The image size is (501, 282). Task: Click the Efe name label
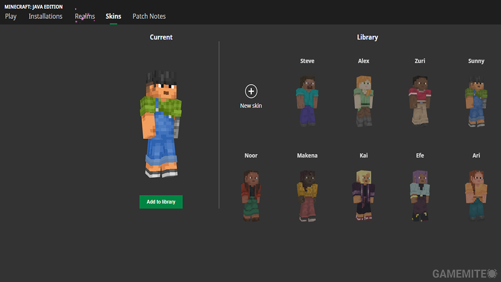click(420, 155)
